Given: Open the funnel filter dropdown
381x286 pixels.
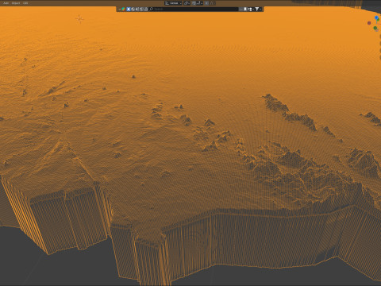Looking at the screenshot, I should 258,10.
